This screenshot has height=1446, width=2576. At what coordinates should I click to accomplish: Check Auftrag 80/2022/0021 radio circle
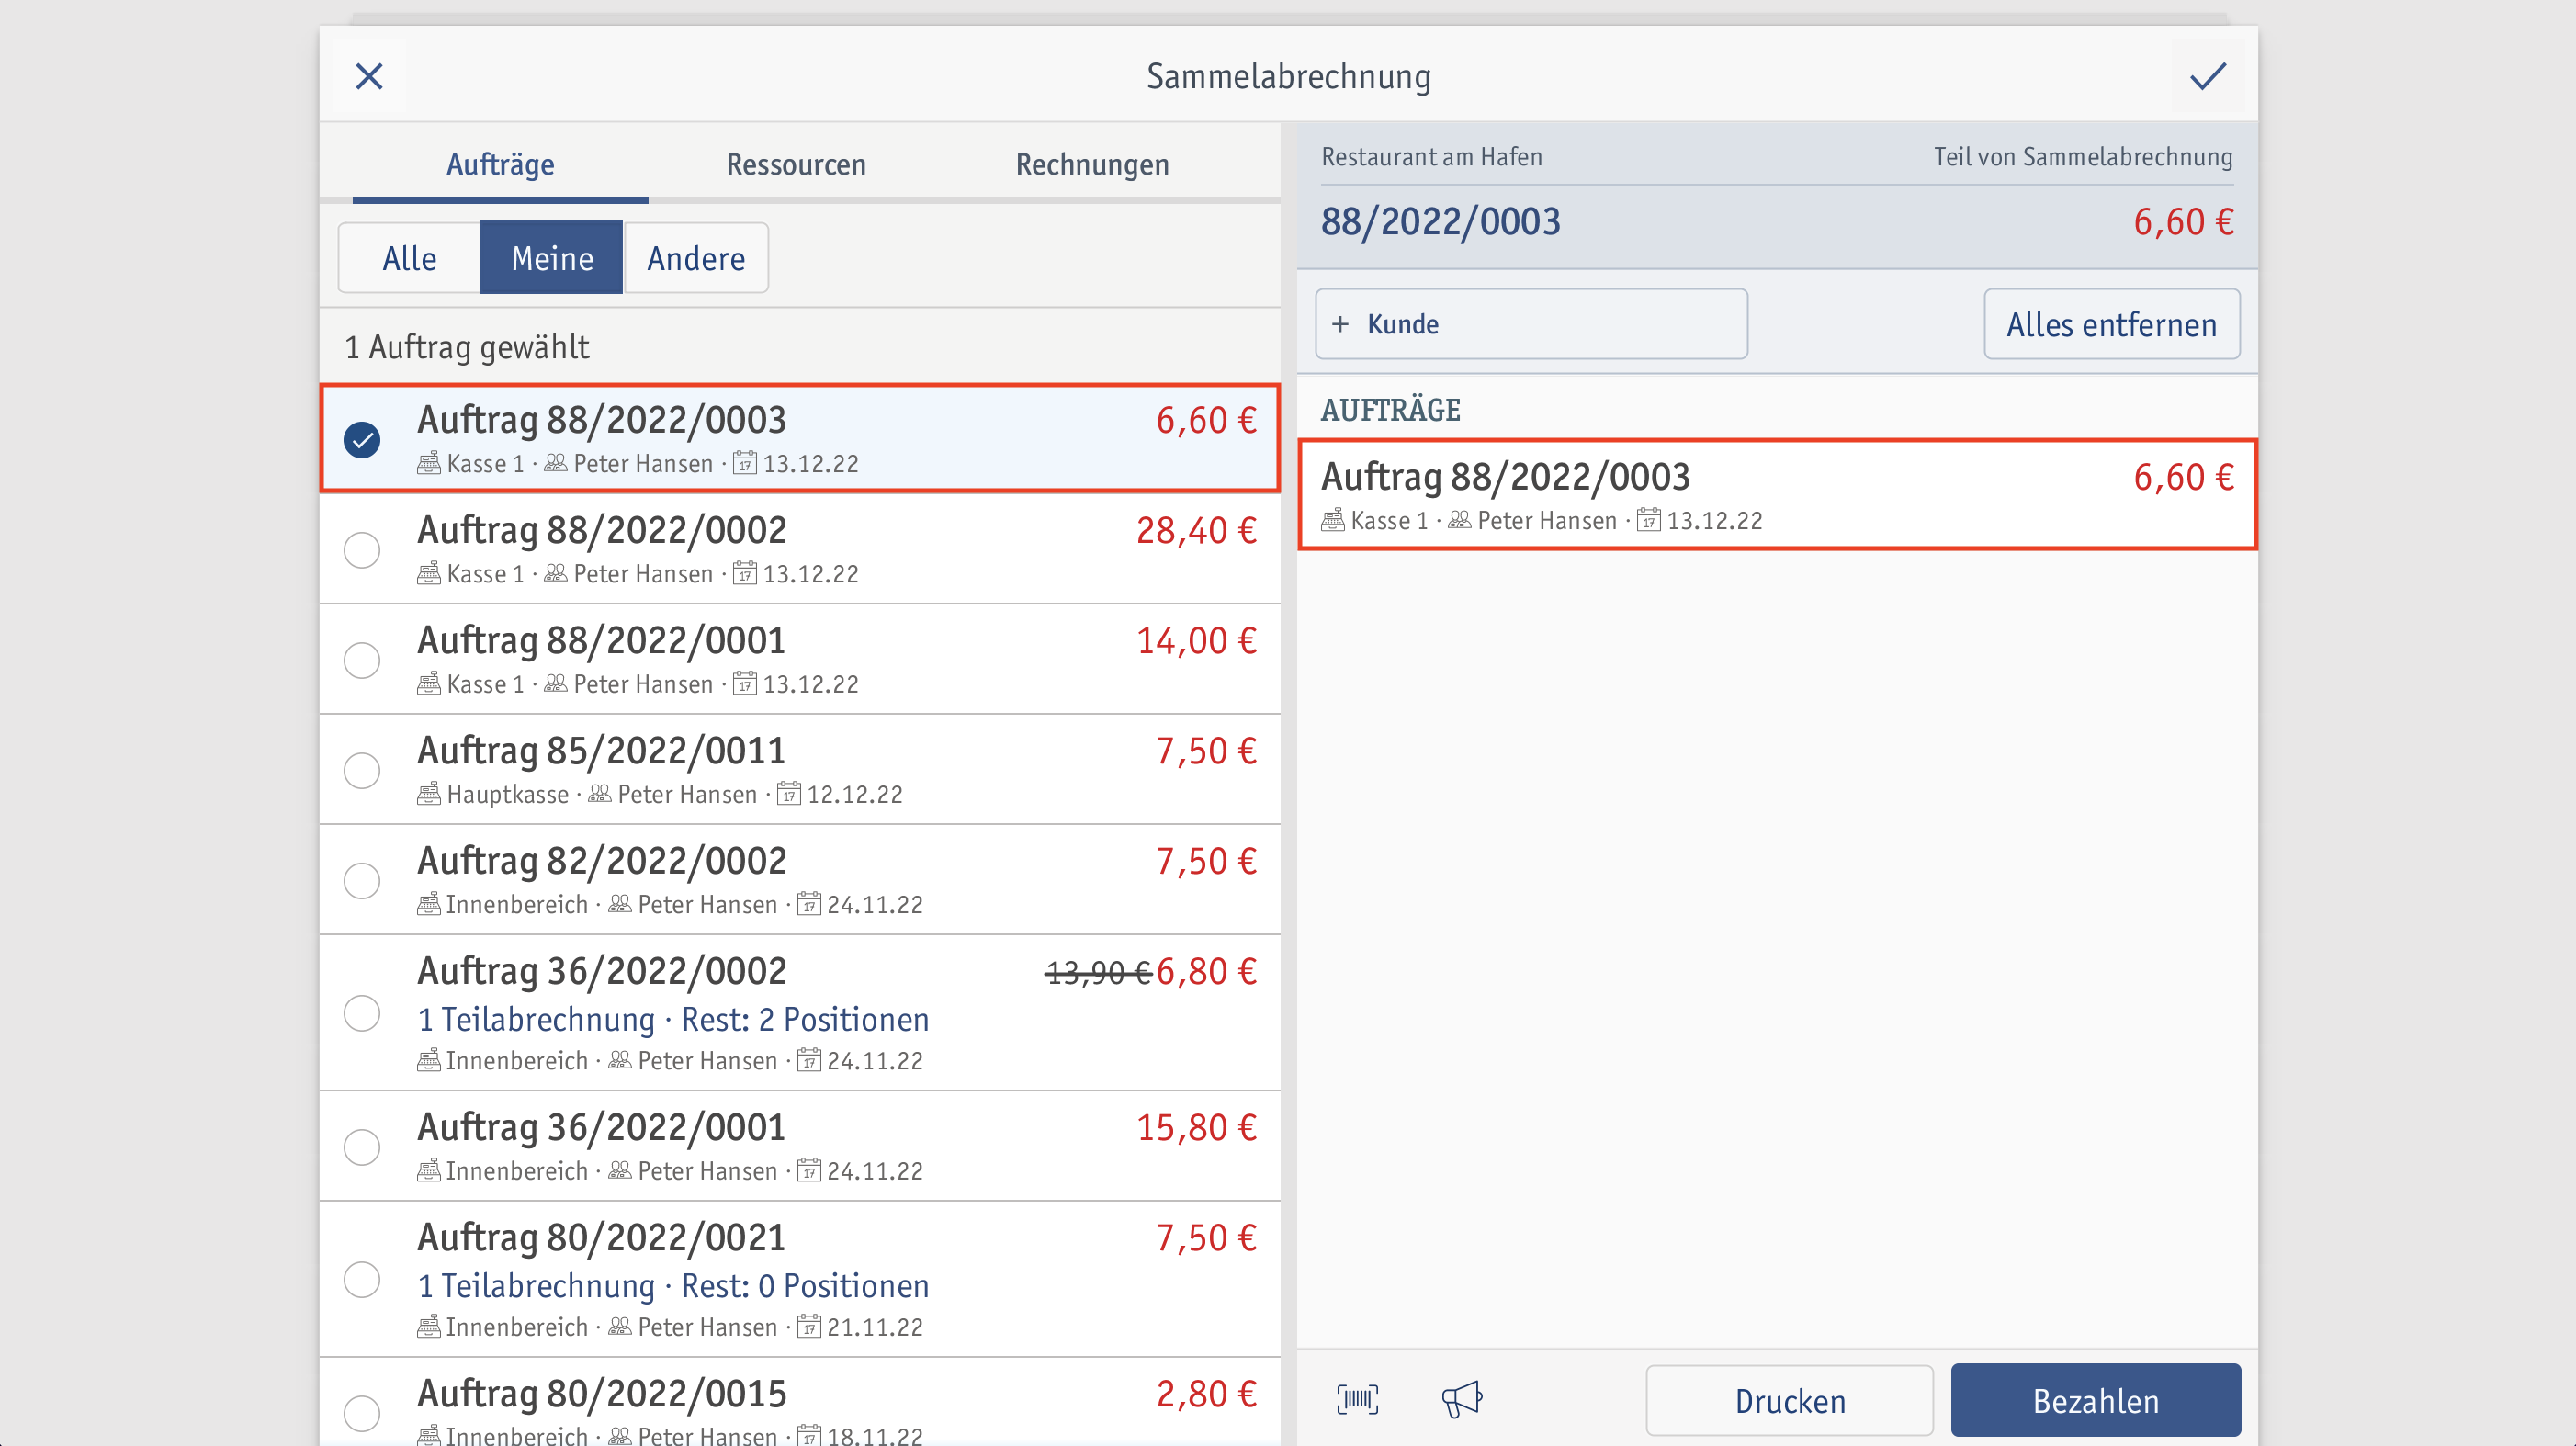pos(362,1279)
